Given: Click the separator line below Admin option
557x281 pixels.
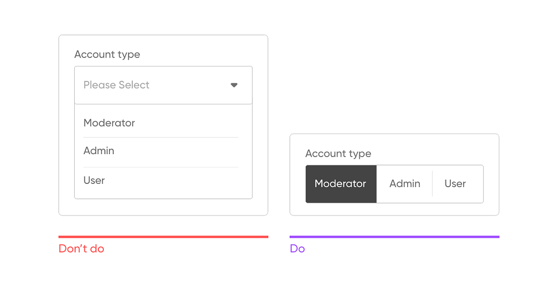Looking at the screenshot, I should point(160,167).
